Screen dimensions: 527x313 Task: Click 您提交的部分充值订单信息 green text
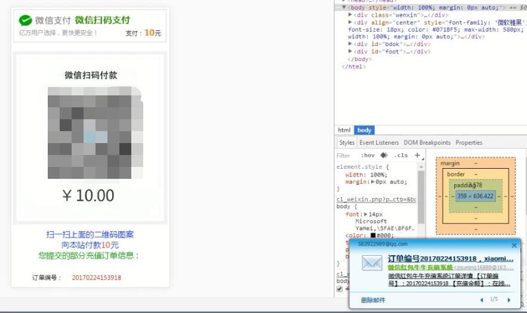pos(89,256)
